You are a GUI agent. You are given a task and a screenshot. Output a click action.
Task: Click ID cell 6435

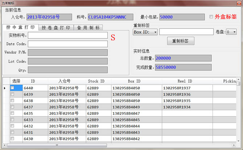pyautogui.click(x=35, y=113)
